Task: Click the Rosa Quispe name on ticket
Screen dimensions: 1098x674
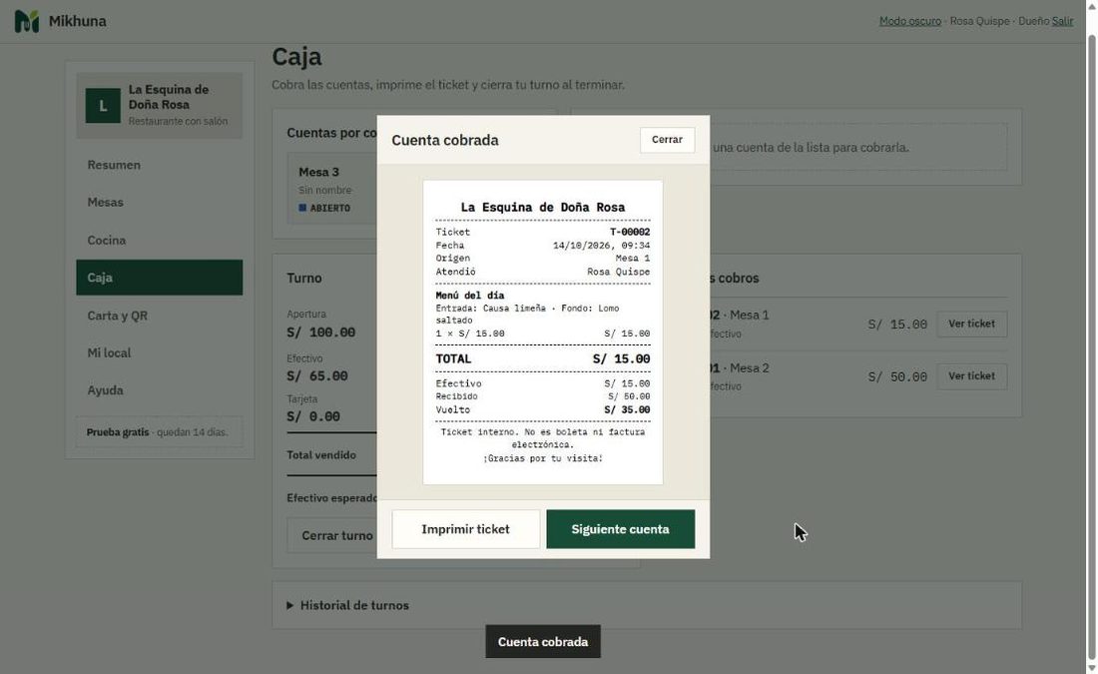Action: click(618, 272)
